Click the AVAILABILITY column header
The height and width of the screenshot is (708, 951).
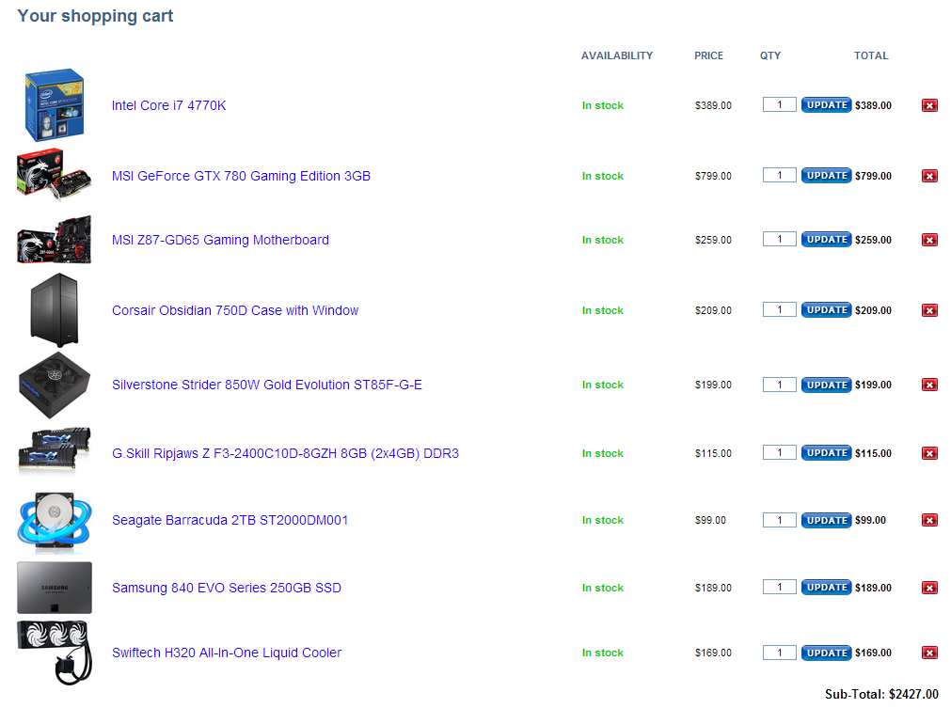(617, 55)
